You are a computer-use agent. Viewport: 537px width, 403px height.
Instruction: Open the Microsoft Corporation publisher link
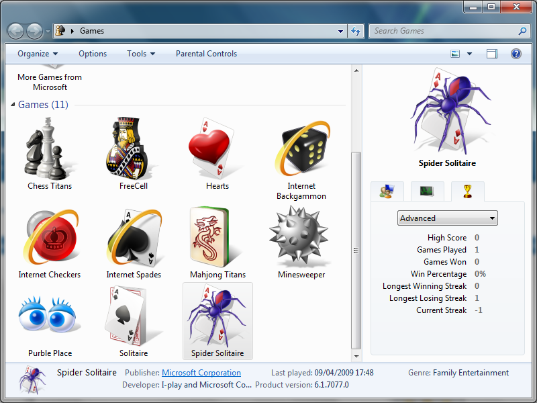click(x=201, y=373)
